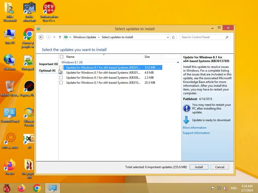Select the KB308 update row
Image resolution: width=258 pixels, height=193 pixels.
click(x=113, y=77)
